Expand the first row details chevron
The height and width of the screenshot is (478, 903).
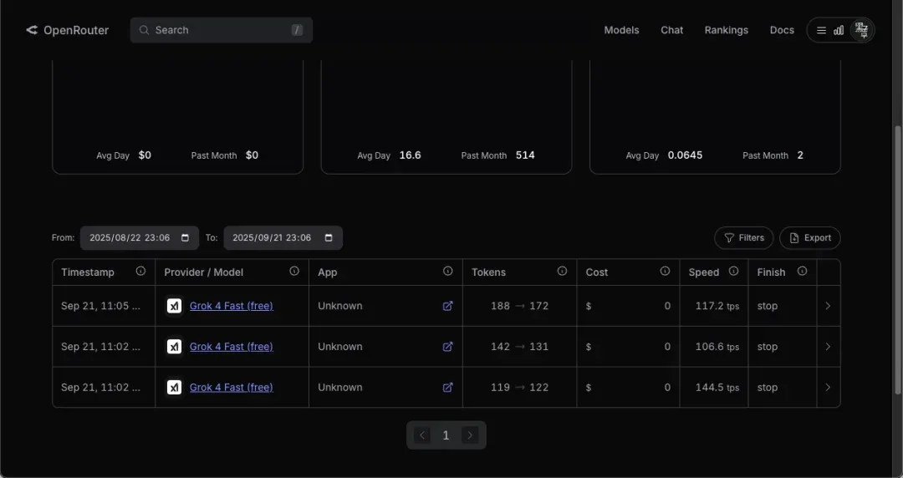point(828,306)
